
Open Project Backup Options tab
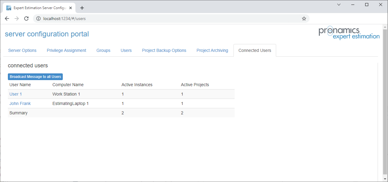[x=164, y=50]
